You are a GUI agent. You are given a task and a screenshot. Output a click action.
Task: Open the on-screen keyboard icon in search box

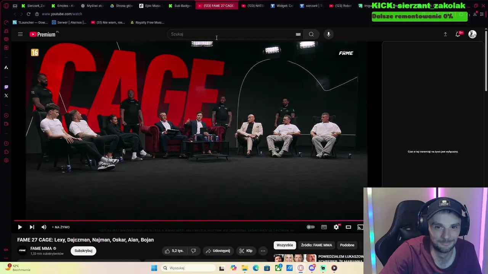(x=298, y=34)
